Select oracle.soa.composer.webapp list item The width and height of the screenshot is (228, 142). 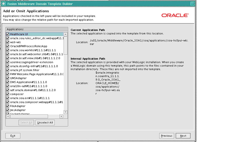(36, 102)
